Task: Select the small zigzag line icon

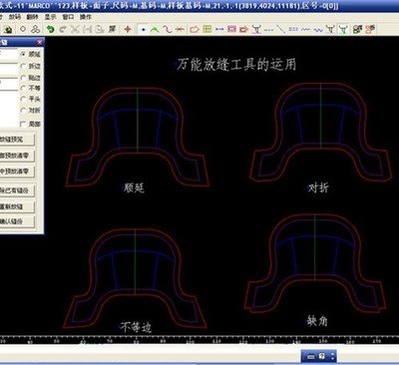Action: (305, 30)
